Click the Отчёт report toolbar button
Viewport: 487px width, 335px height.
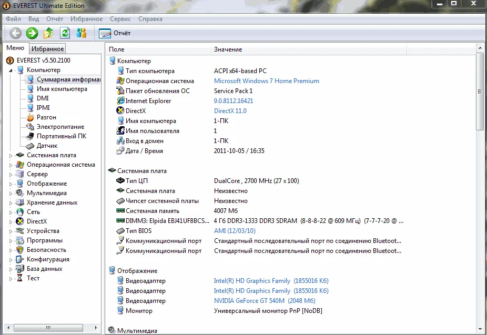click(115, 33)
